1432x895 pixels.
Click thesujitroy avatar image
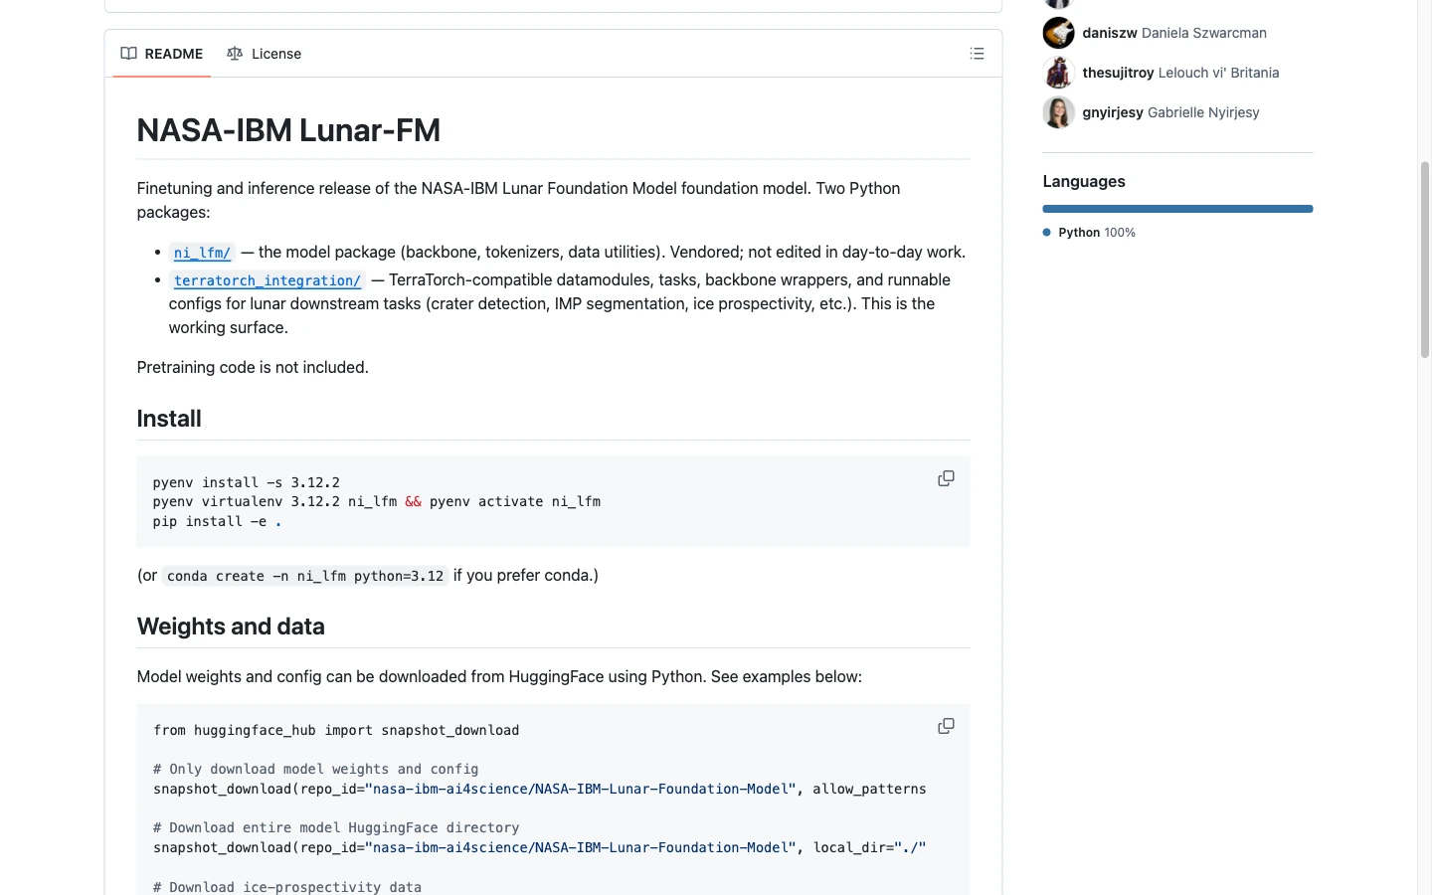1058,73
